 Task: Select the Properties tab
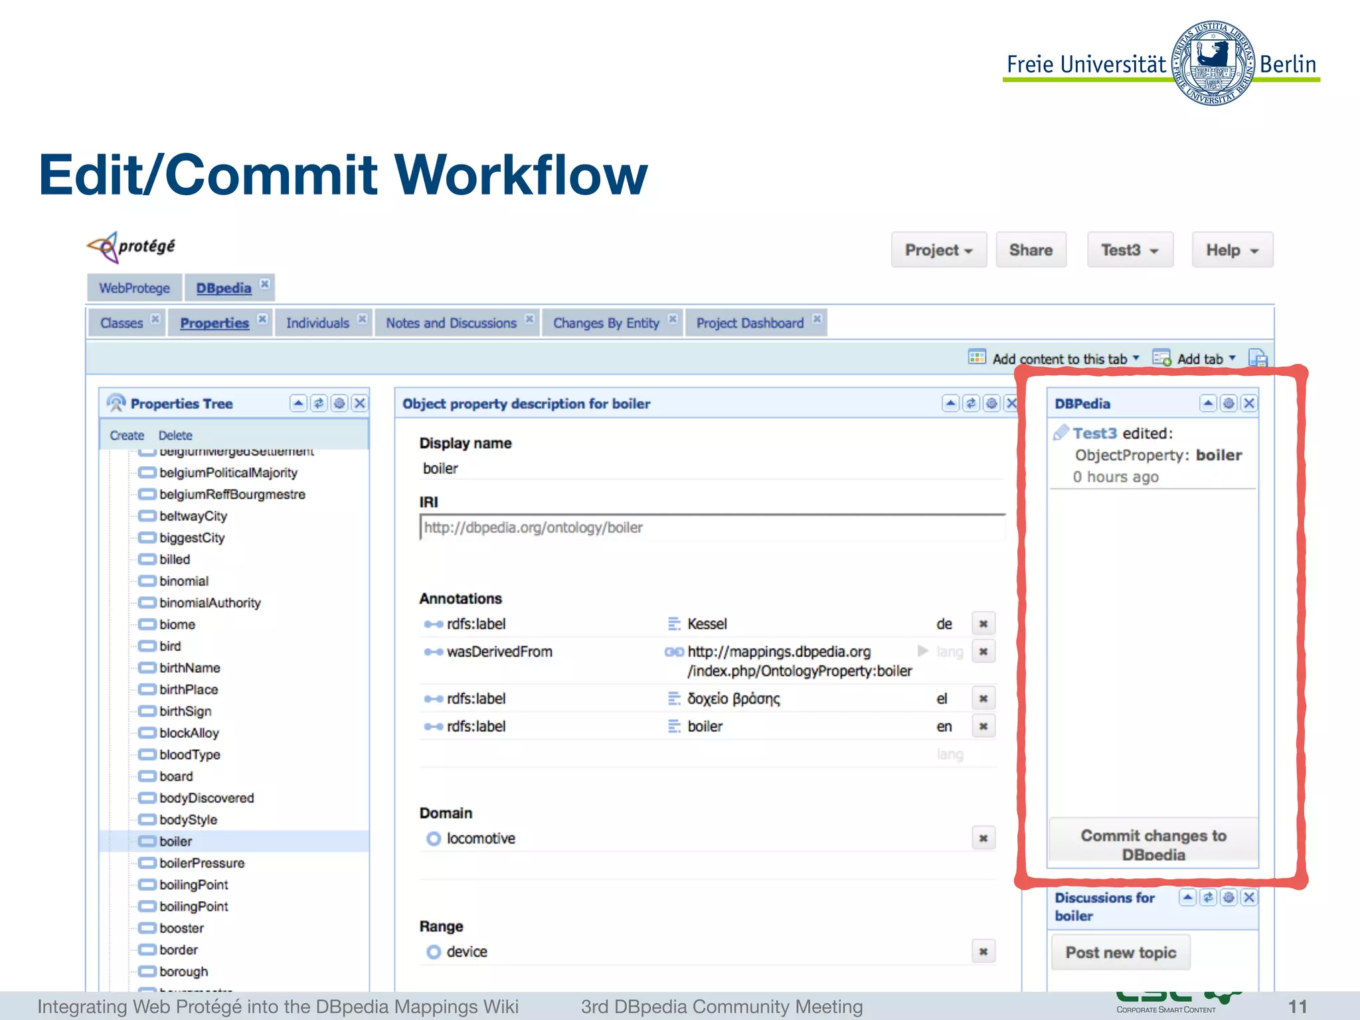[x=214, y=323]
